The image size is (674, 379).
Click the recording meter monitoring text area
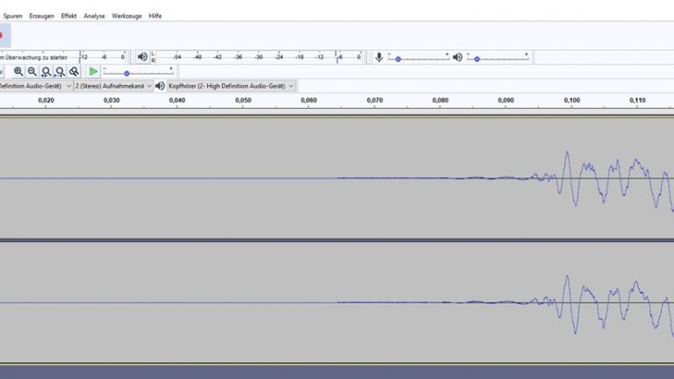click(x=33, y=57)
